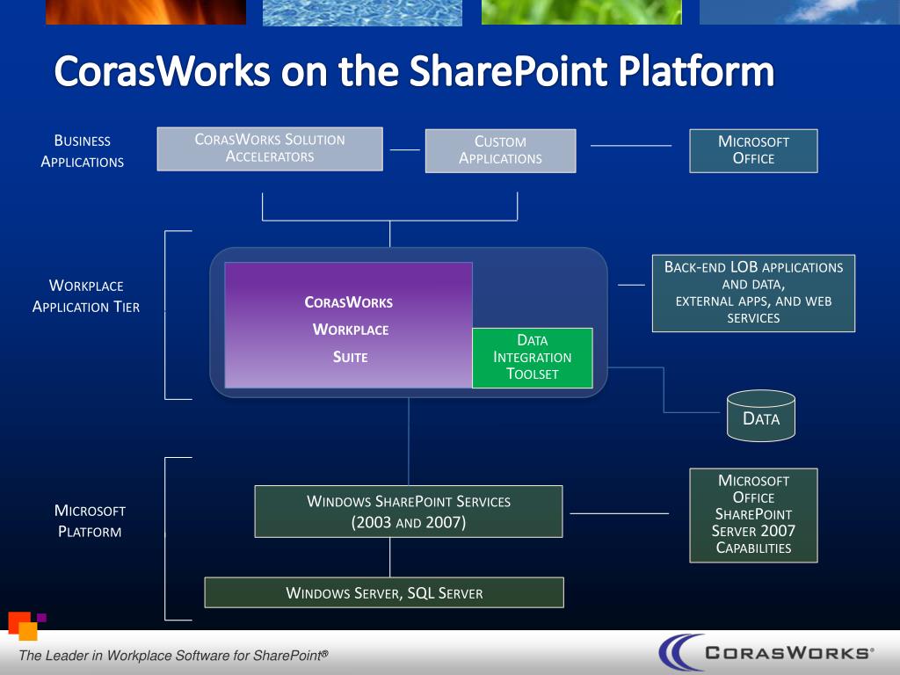Click the water image thumbnail at top
Screen dimensions: 900x675
click(362, 12)
